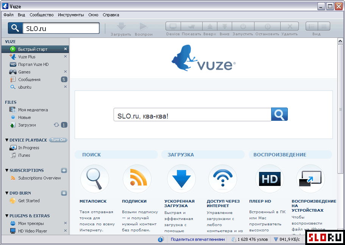Click the МЕТАПОИСК magnifier icon
This screenshot has height=245, width=345.
tap(95, 179)
